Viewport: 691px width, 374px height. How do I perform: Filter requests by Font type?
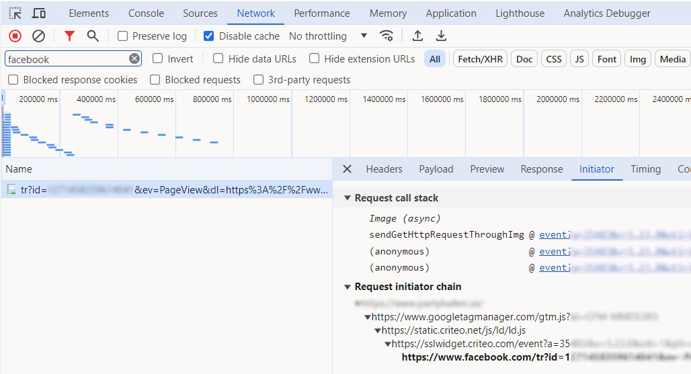[x=607, y=59]
